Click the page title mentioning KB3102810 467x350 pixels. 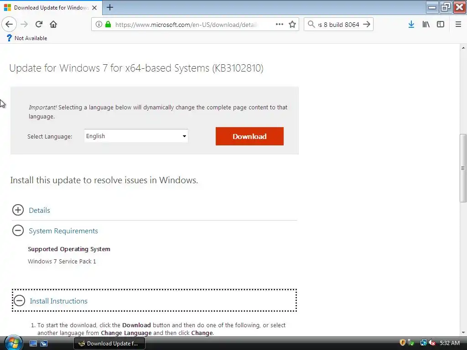click(136, 68)
